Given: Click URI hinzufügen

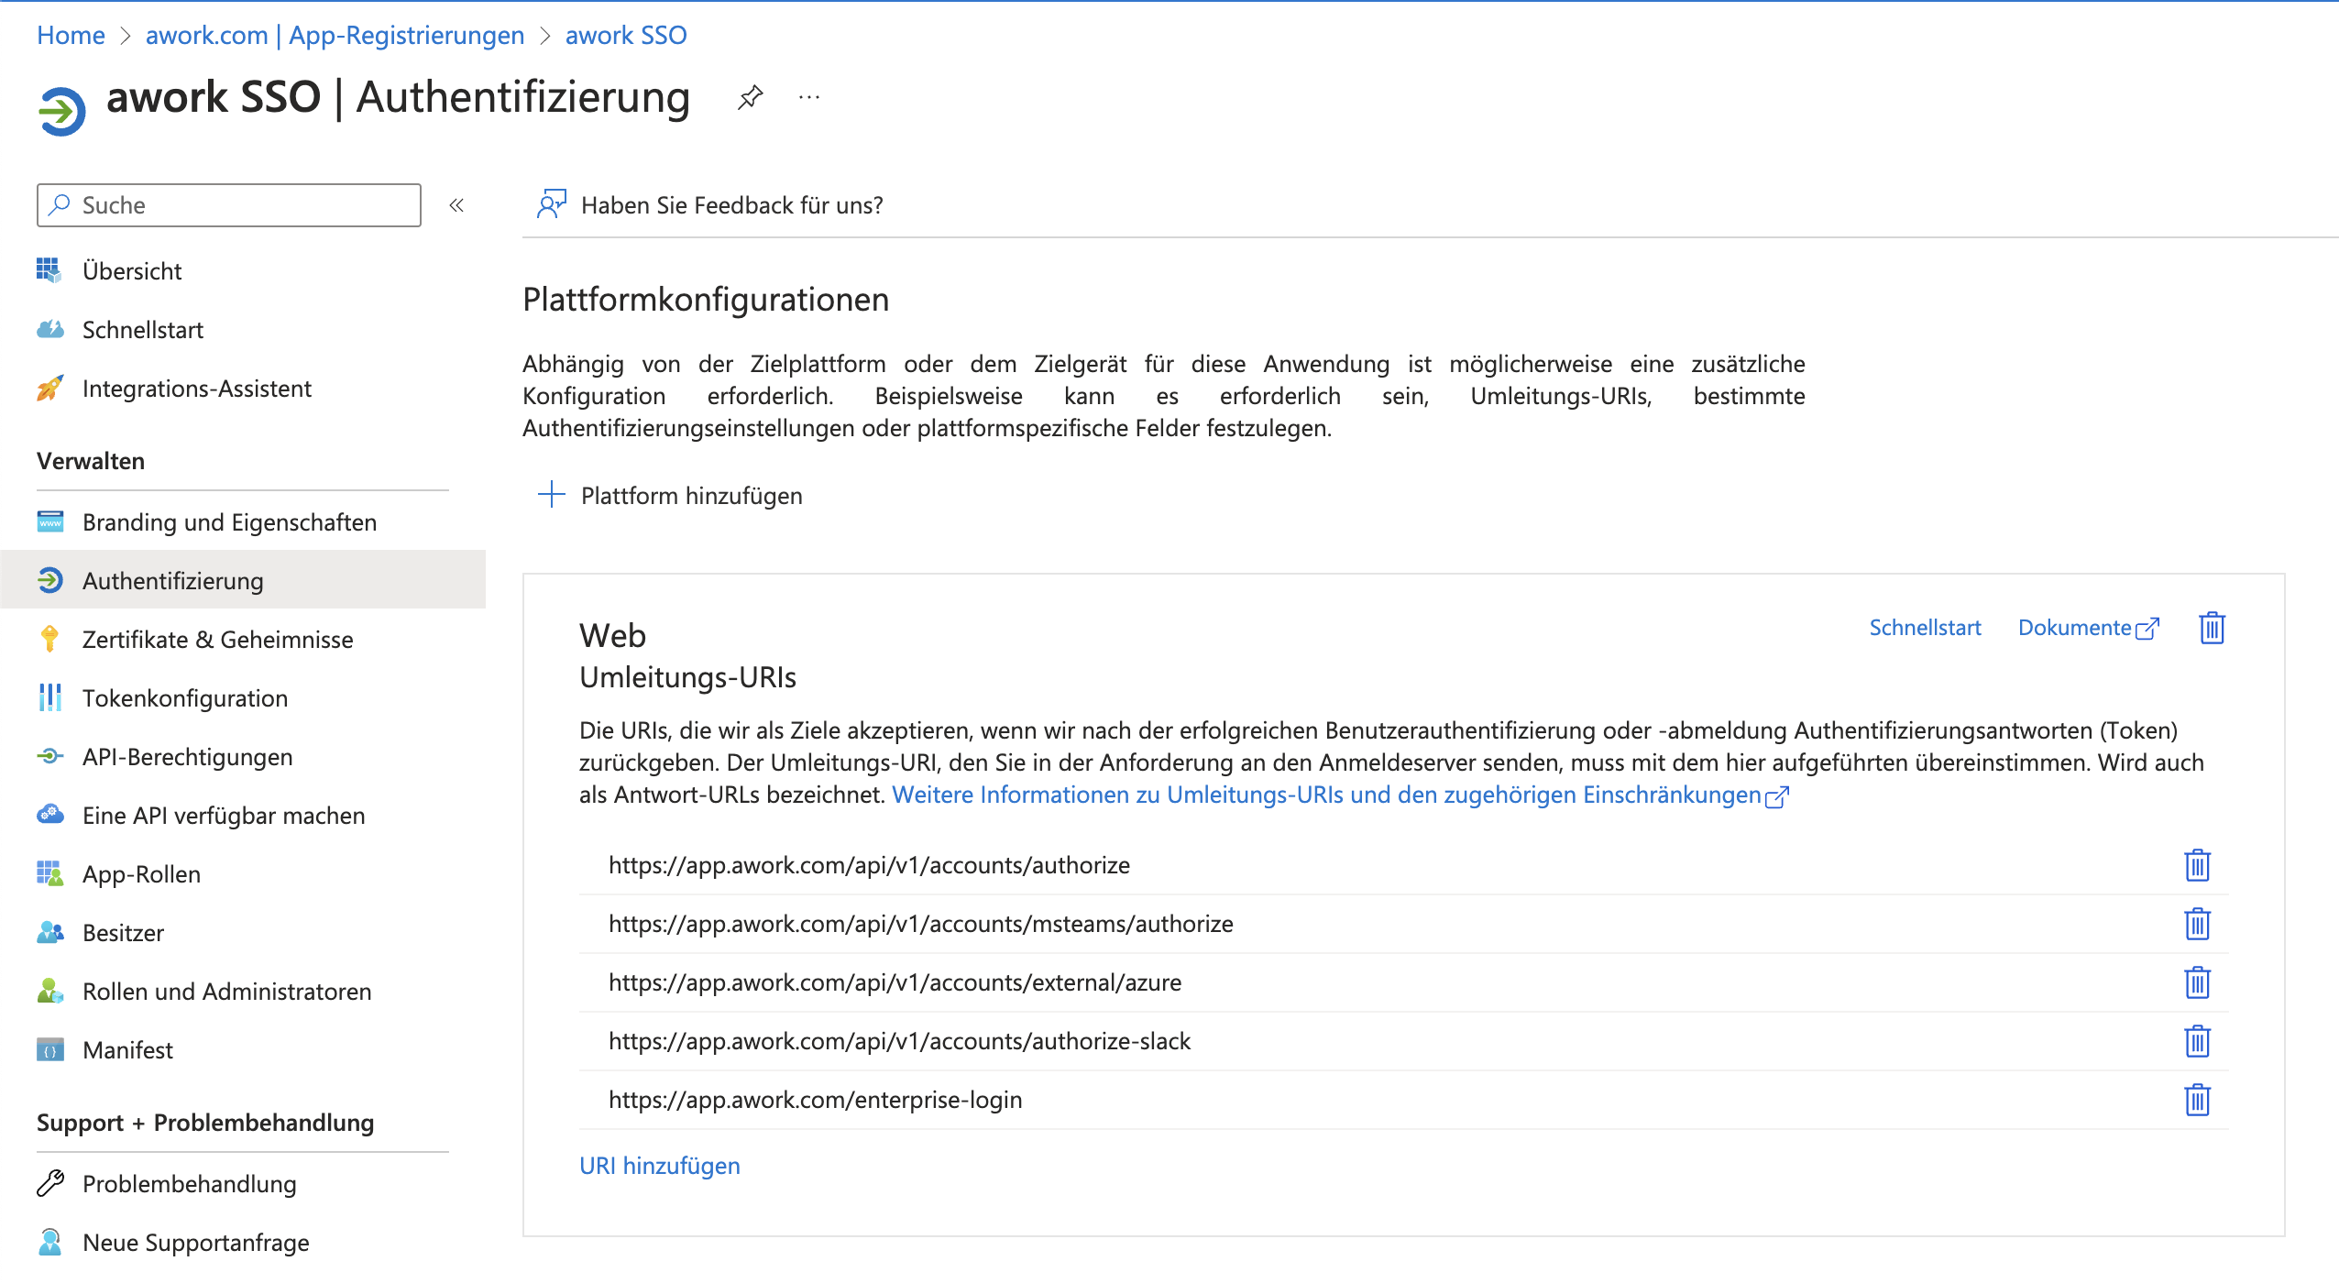Looking at the screenshot, I should click(x=659, y=1166).
